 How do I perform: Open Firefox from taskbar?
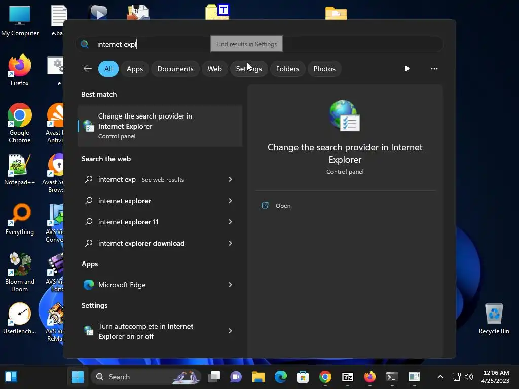pyautogui.click(x=369, y=377)
